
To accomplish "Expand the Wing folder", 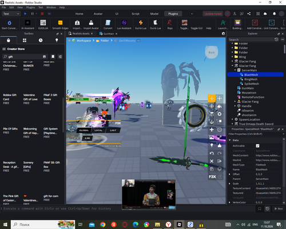I will coord(232,57).
